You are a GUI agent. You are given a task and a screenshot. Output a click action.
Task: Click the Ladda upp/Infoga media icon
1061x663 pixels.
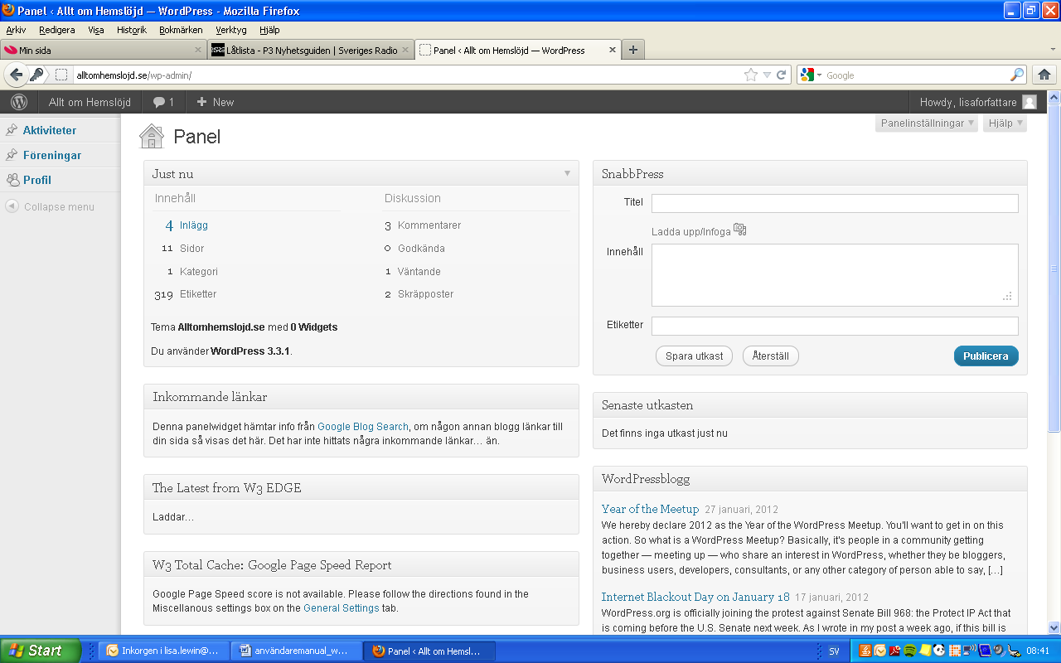click(740, 230)
